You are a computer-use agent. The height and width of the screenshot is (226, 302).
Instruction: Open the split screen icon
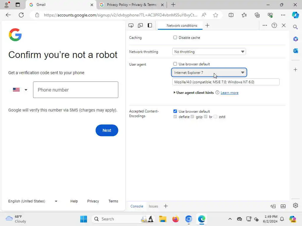point(231,15)
